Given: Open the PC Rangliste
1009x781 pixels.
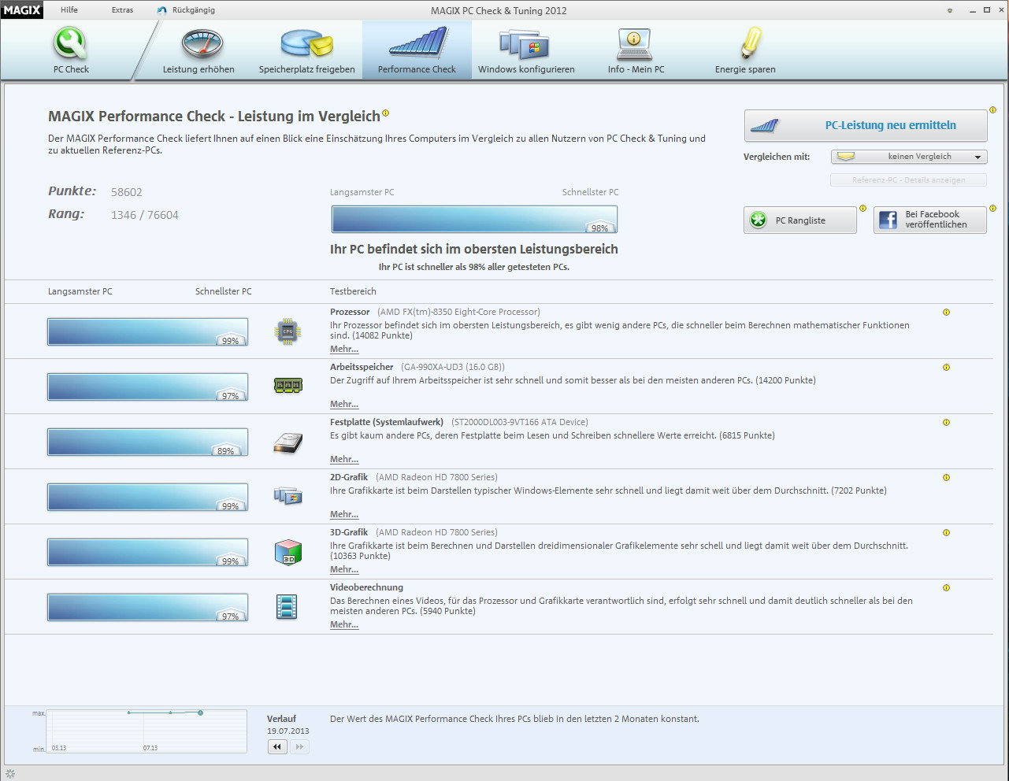Looking at the screenshot, I should click(800, 220).
